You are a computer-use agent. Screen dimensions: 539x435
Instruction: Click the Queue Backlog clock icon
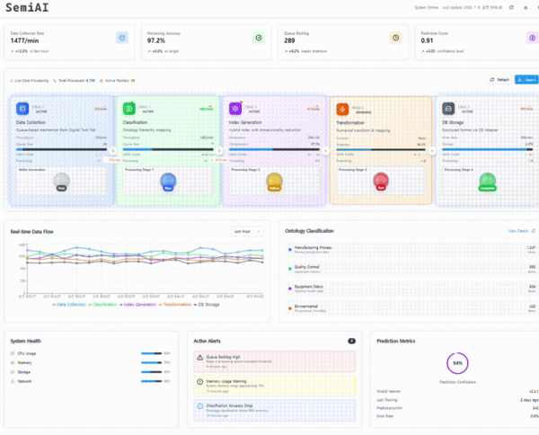394,38
